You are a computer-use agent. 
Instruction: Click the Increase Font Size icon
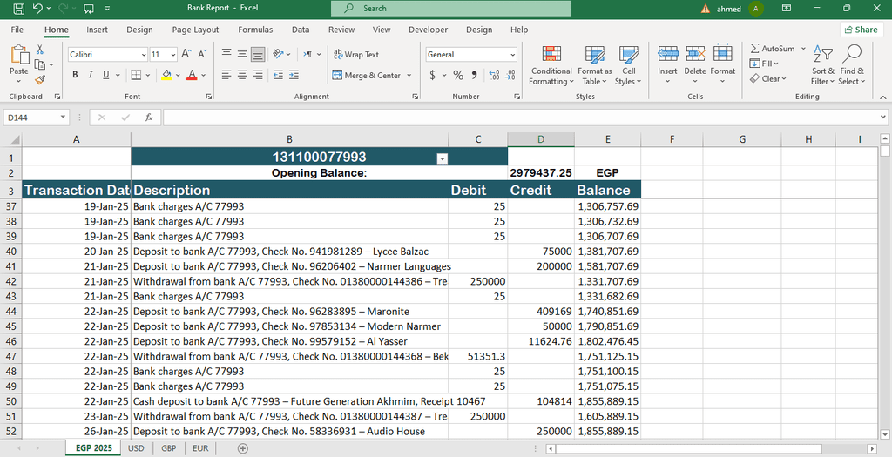185,54
